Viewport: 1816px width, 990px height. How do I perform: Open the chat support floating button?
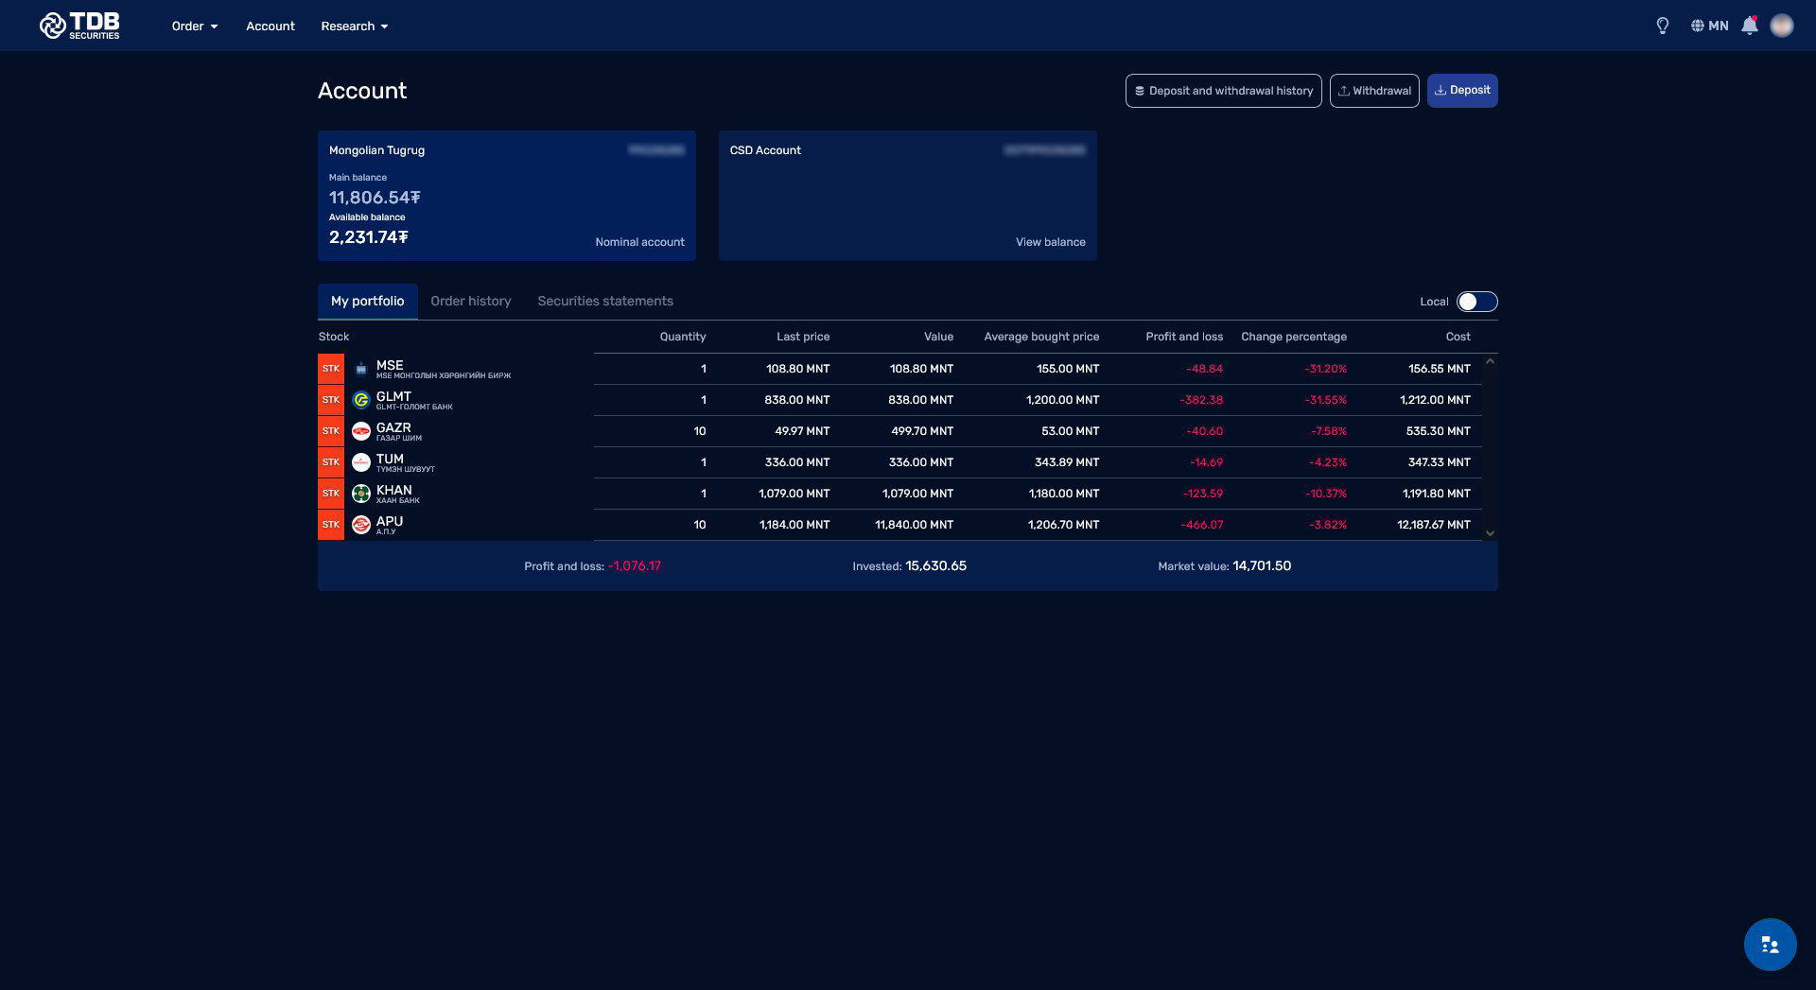point(1770,945)
